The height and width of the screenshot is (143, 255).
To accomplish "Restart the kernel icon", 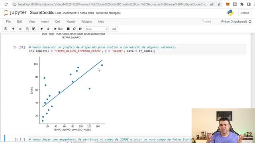I will pyautogui.click(x=74, y=29).
